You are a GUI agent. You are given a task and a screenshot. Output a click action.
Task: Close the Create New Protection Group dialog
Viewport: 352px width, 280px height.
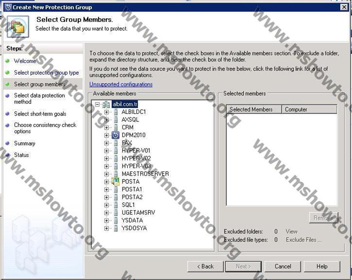point(344,7)
